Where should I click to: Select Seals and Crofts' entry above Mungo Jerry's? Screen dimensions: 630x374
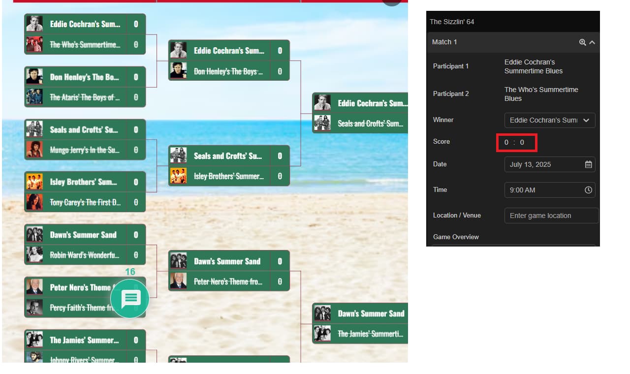(85, 129)
